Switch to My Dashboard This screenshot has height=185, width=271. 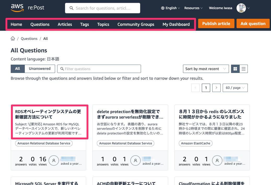tap(176, 24)
